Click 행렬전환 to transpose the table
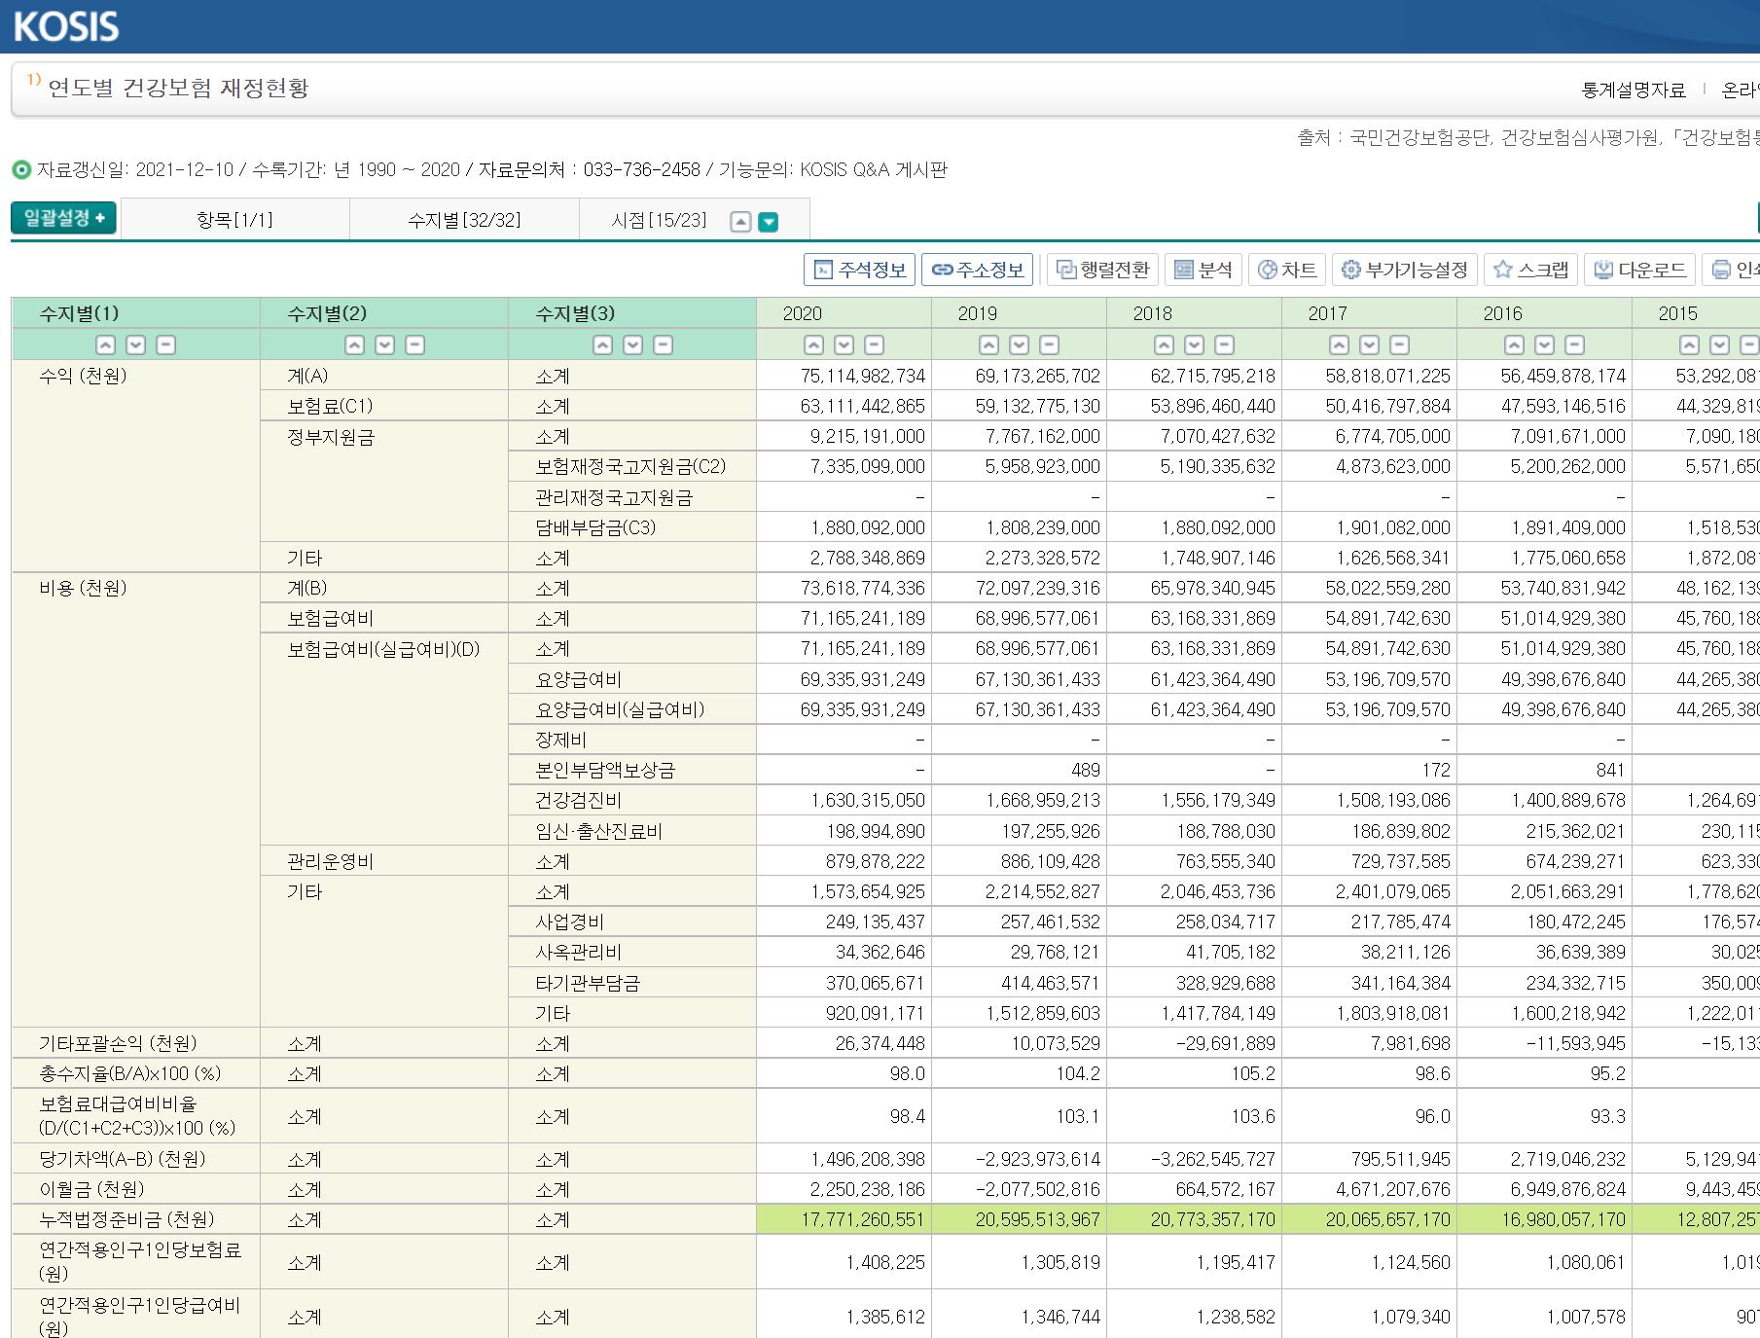Screen dimensions: 1760x1338 click(1102, 270)
